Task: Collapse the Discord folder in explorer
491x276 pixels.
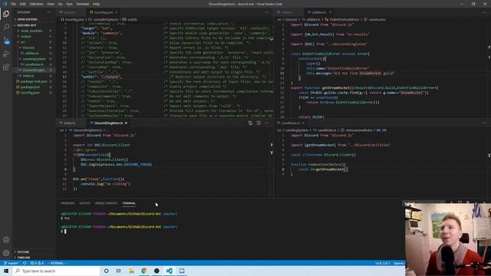Action: pos(28,48)
